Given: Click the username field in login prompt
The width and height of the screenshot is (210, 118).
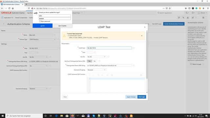Looking at the screenshot, I should [55, 16].
